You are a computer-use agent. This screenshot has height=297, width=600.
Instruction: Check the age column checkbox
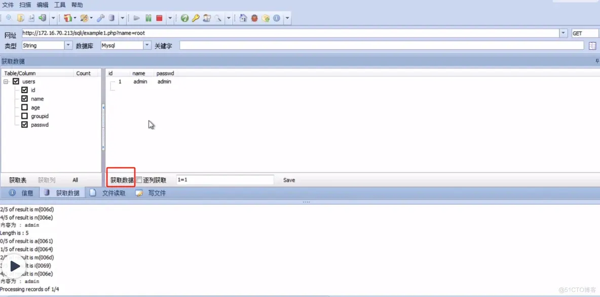point(24,107)
